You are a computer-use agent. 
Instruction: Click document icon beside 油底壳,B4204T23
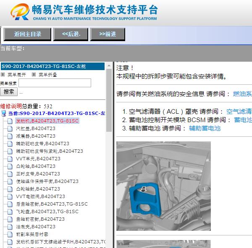(x=10, y=227)
